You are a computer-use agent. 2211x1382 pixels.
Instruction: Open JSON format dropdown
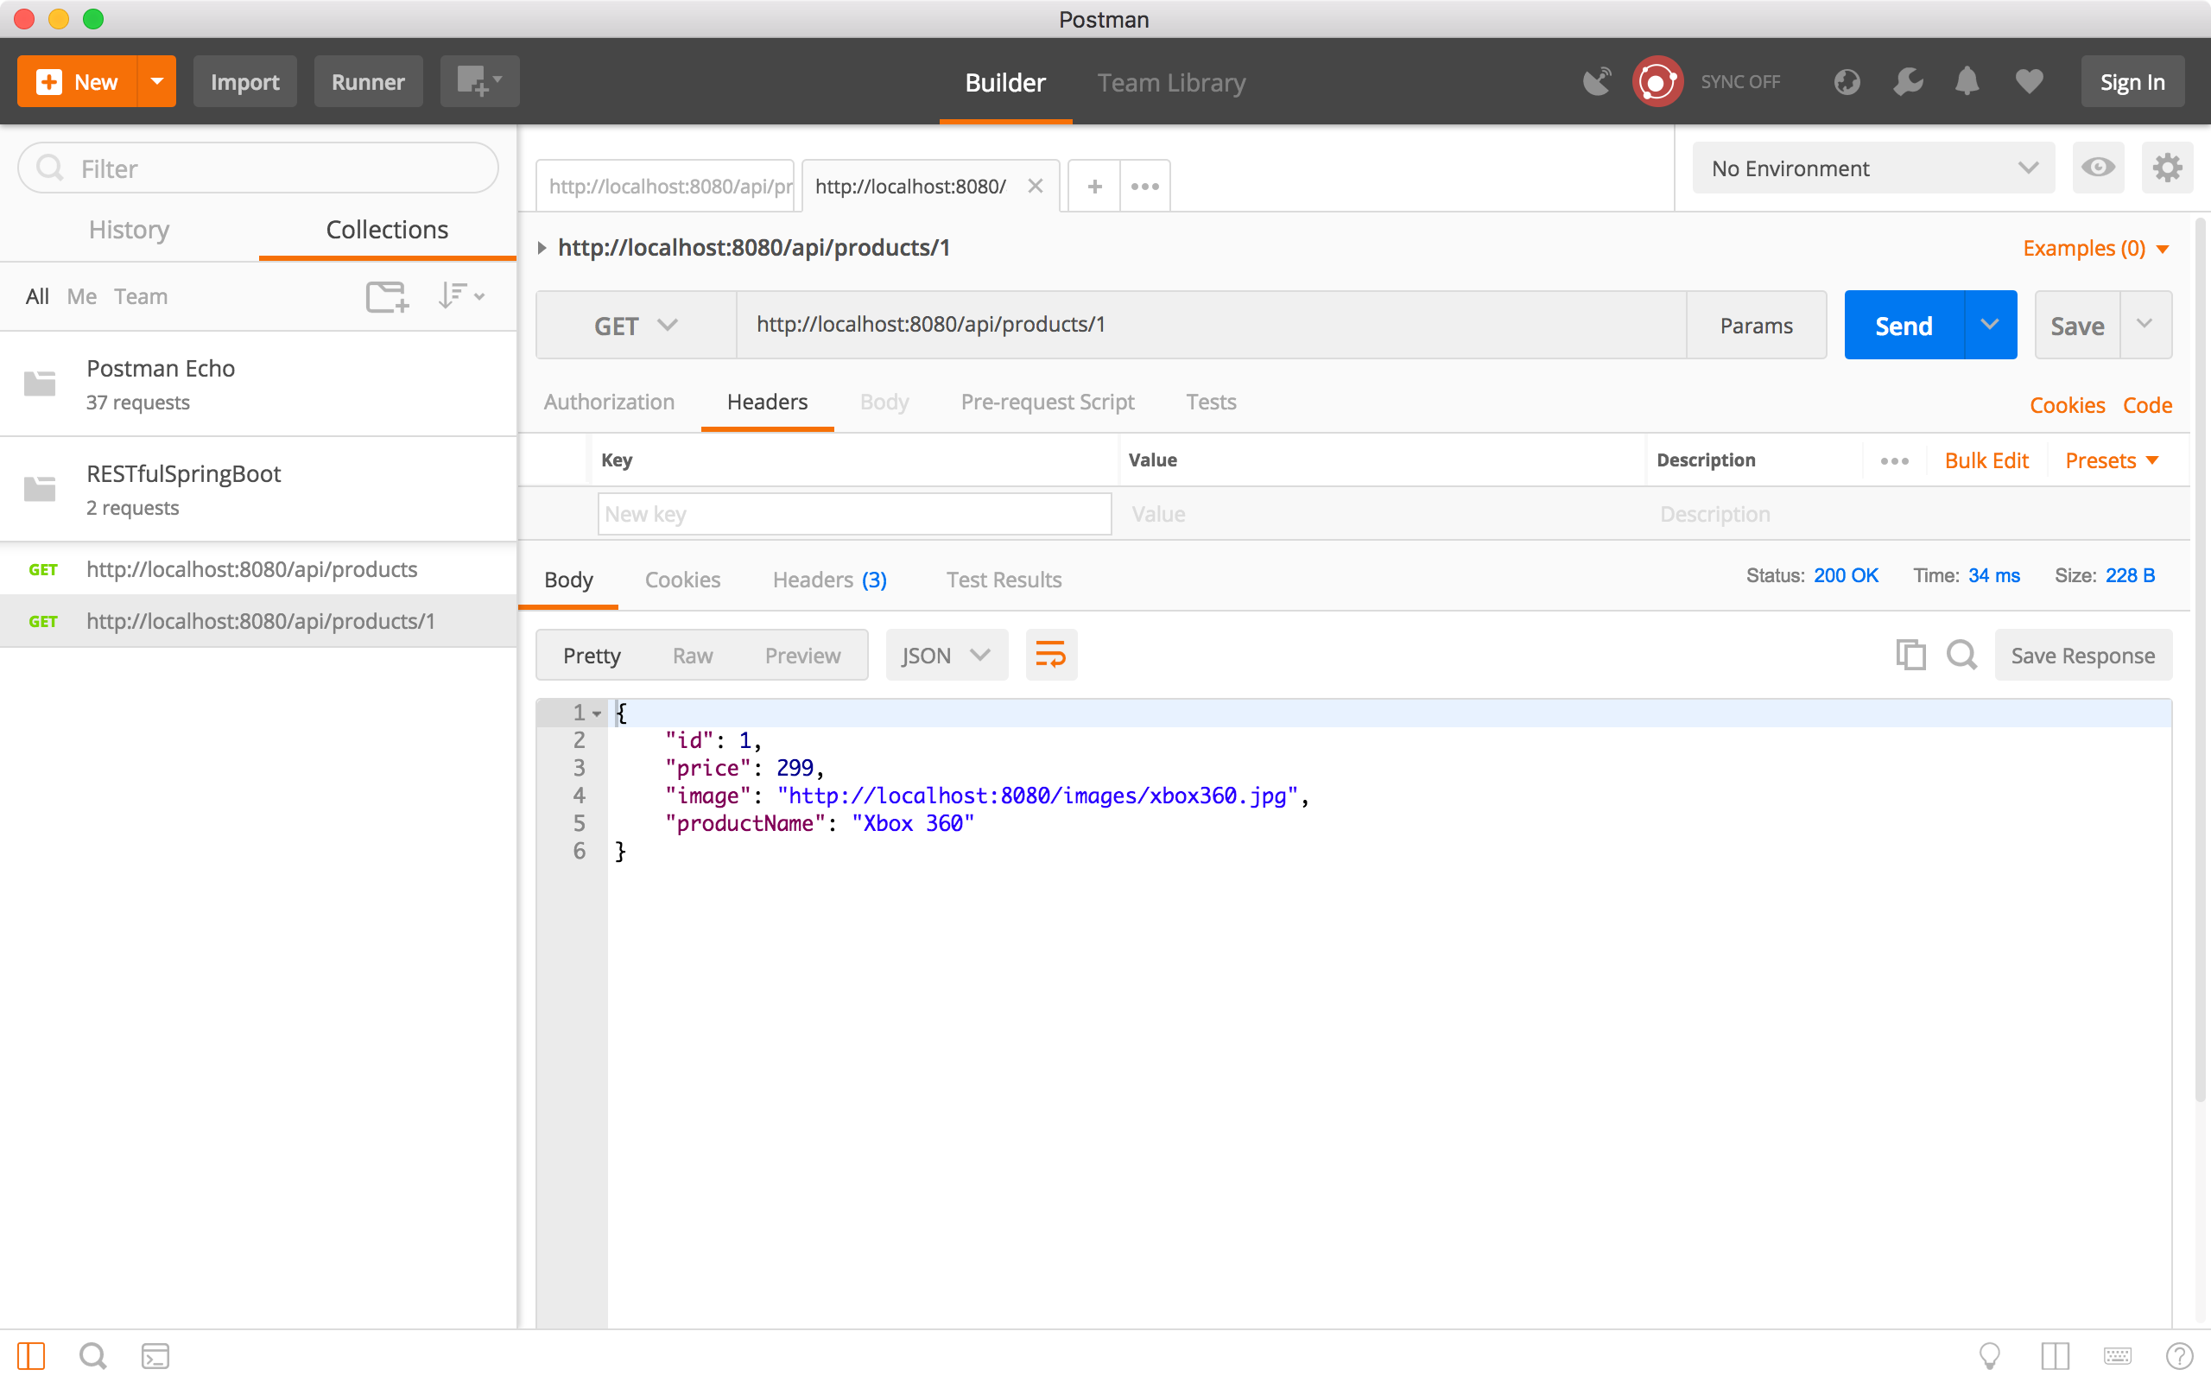pyautogui.click(x=946, y=656)
